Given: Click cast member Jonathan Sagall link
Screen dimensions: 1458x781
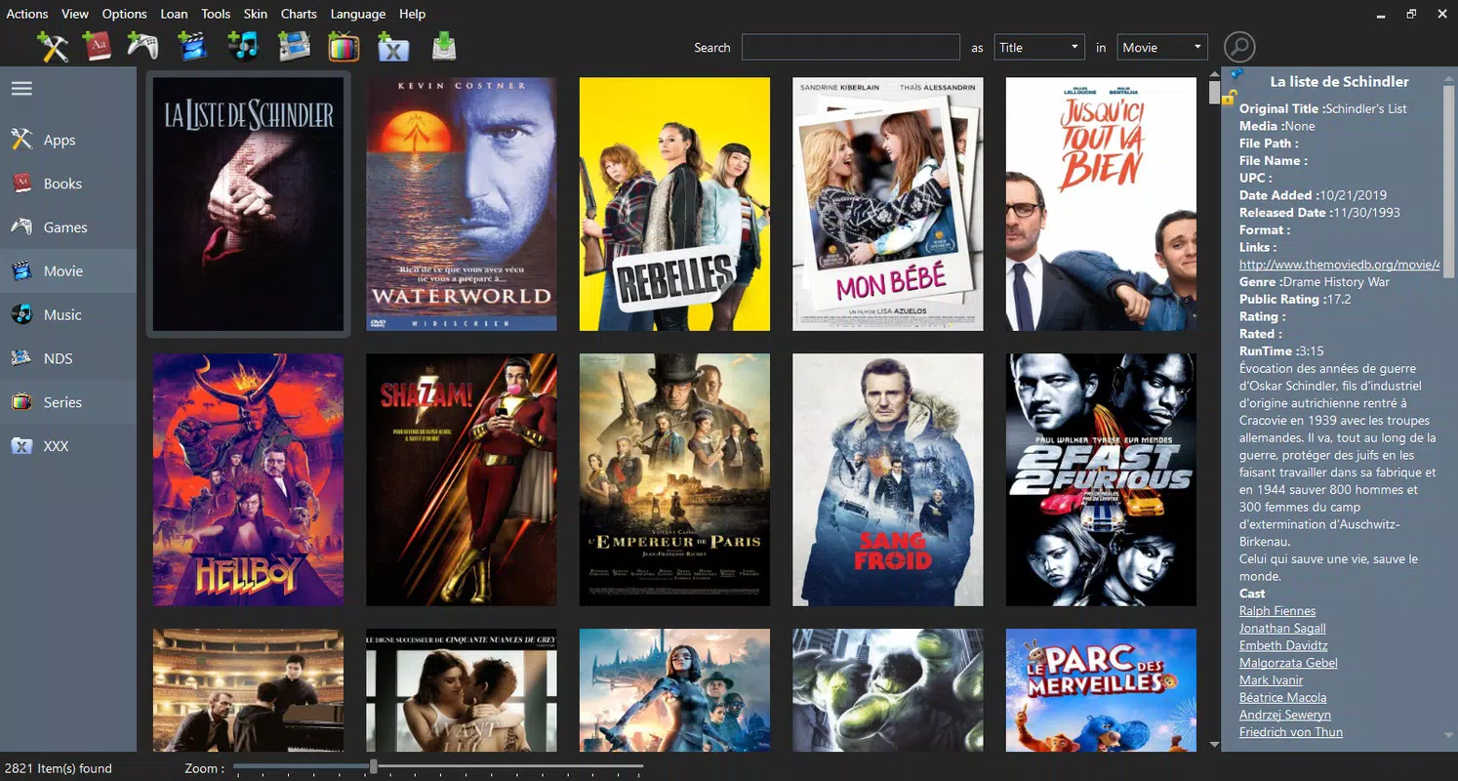Looking at the screenshot, I should tap(1282, 629).
